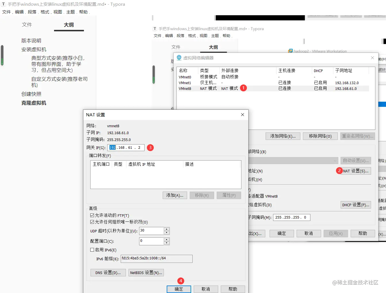Click the config port value field
The image size is (386, 293).
click(152, 241)
